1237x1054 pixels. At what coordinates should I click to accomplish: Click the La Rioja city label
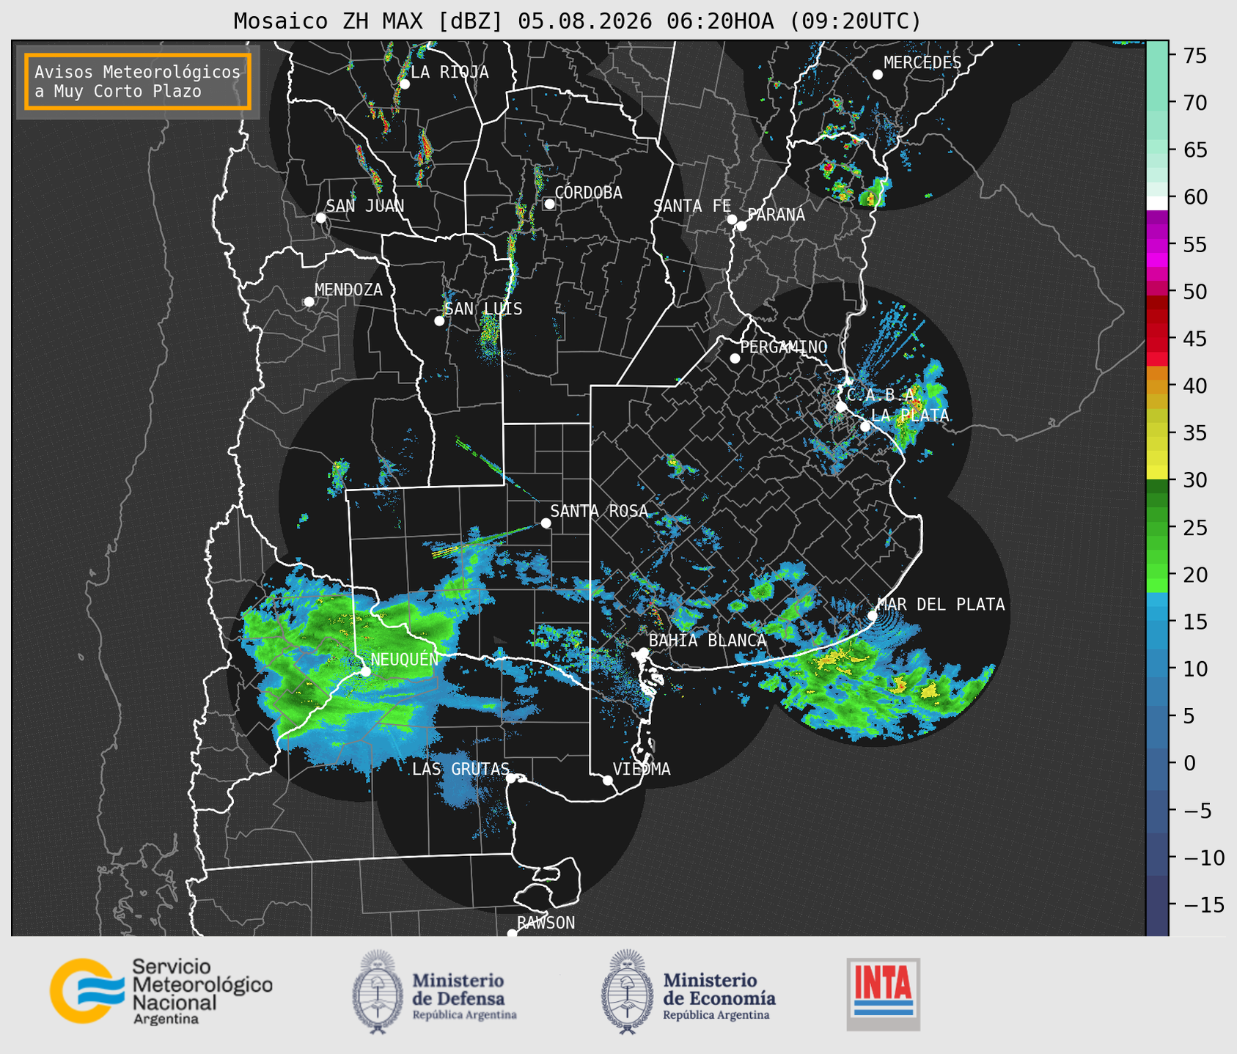point(449,72)
